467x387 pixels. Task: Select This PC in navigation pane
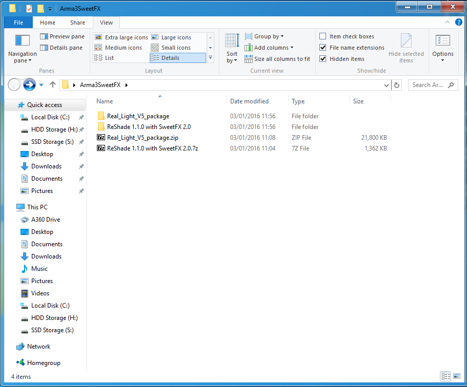click(x=37, y=207)
